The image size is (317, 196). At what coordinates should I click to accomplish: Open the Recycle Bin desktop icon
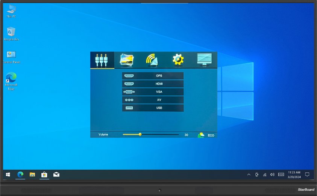tap(11, 33)
